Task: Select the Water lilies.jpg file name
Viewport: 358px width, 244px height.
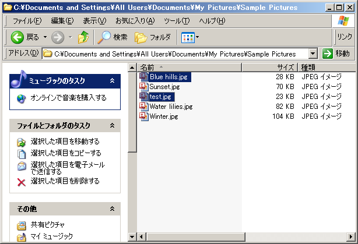Action: click(x=171, y=107)
